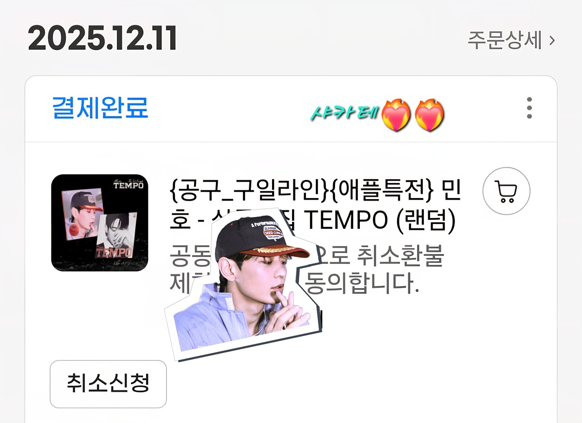
Task: Click the chevron arrow beside 주문상세
Action: click(551, 41)
